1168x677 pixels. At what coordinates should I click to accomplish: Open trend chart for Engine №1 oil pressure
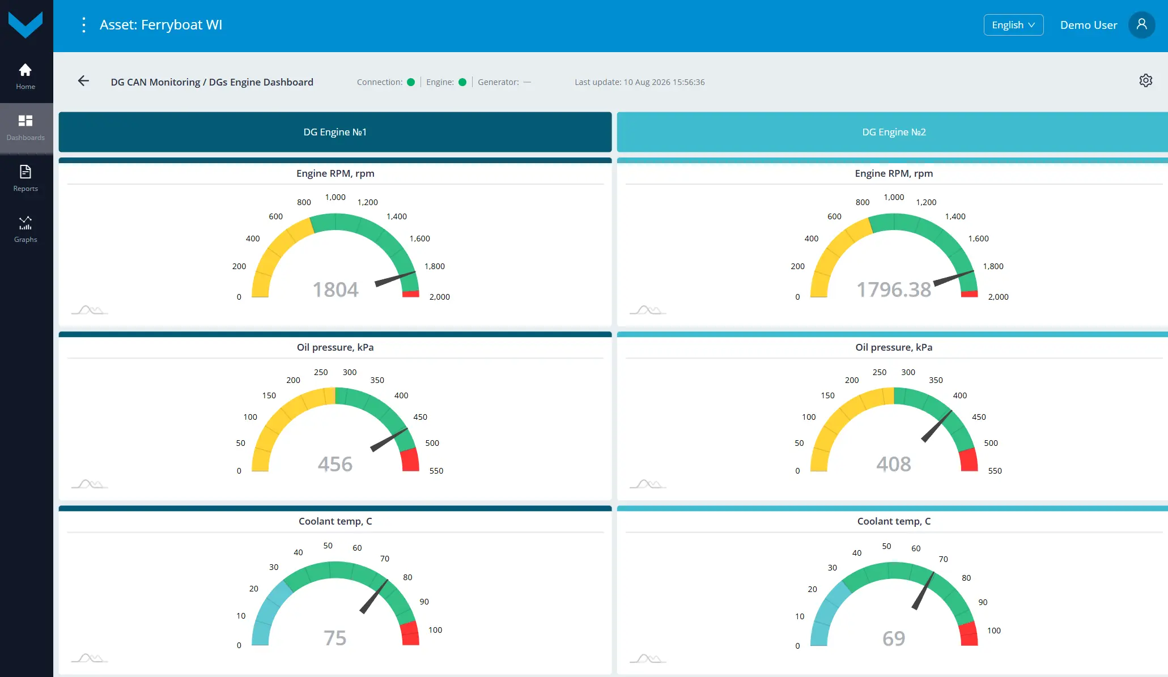click(x=90, y=484)
